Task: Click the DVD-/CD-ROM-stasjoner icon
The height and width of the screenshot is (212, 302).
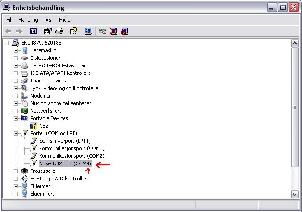Action: [x=24, y=65]
